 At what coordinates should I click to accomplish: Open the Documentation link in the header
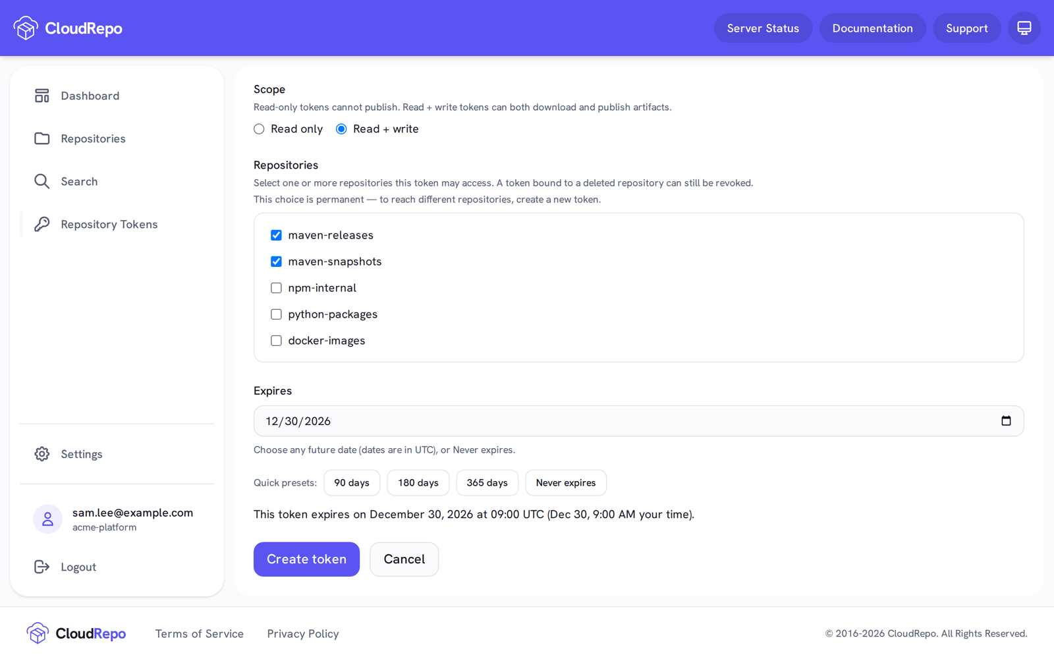872,28
